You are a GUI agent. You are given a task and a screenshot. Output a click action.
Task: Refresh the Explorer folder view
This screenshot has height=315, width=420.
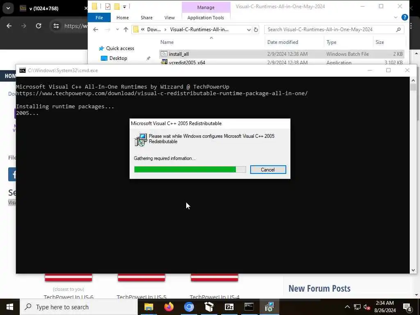click(256, 30)
